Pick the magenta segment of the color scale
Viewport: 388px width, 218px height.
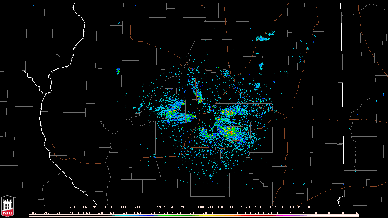pos(282,216)
